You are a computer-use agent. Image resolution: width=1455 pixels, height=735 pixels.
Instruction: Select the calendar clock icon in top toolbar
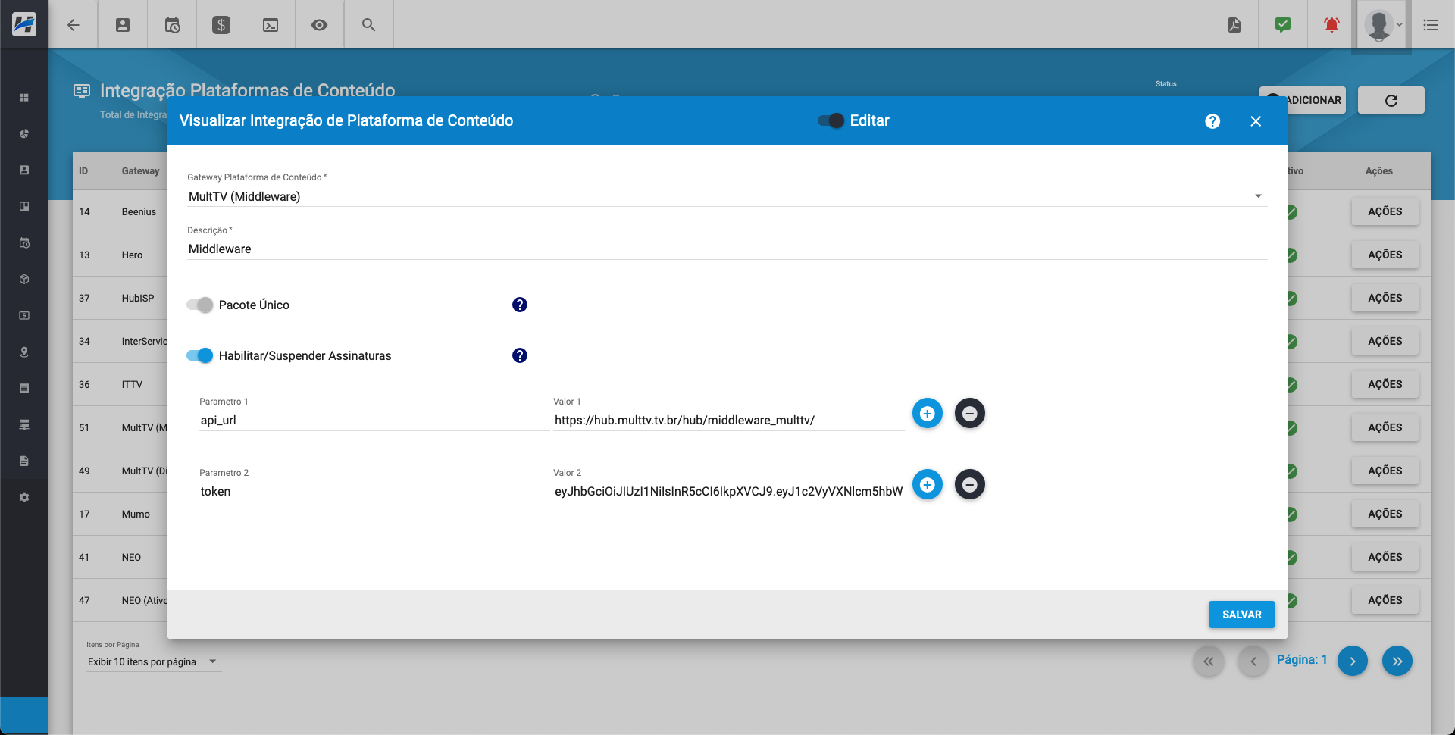coord(171,24)
